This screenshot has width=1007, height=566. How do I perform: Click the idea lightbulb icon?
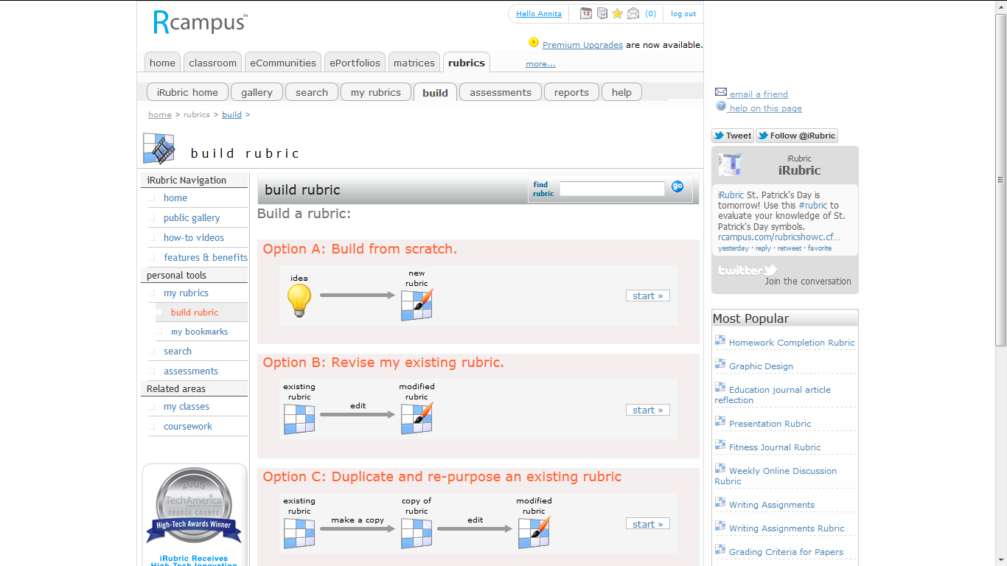(299, 301)
